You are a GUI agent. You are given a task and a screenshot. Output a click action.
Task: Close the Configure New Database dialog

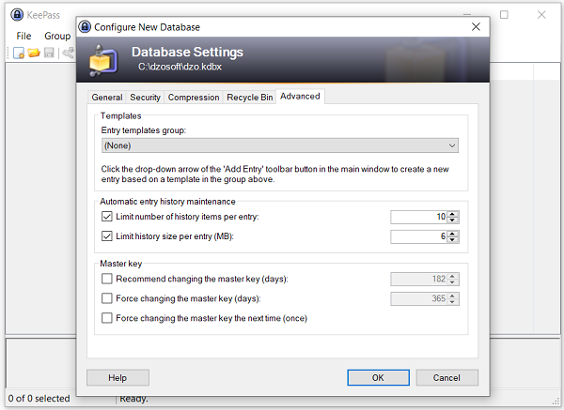(476, 26)
